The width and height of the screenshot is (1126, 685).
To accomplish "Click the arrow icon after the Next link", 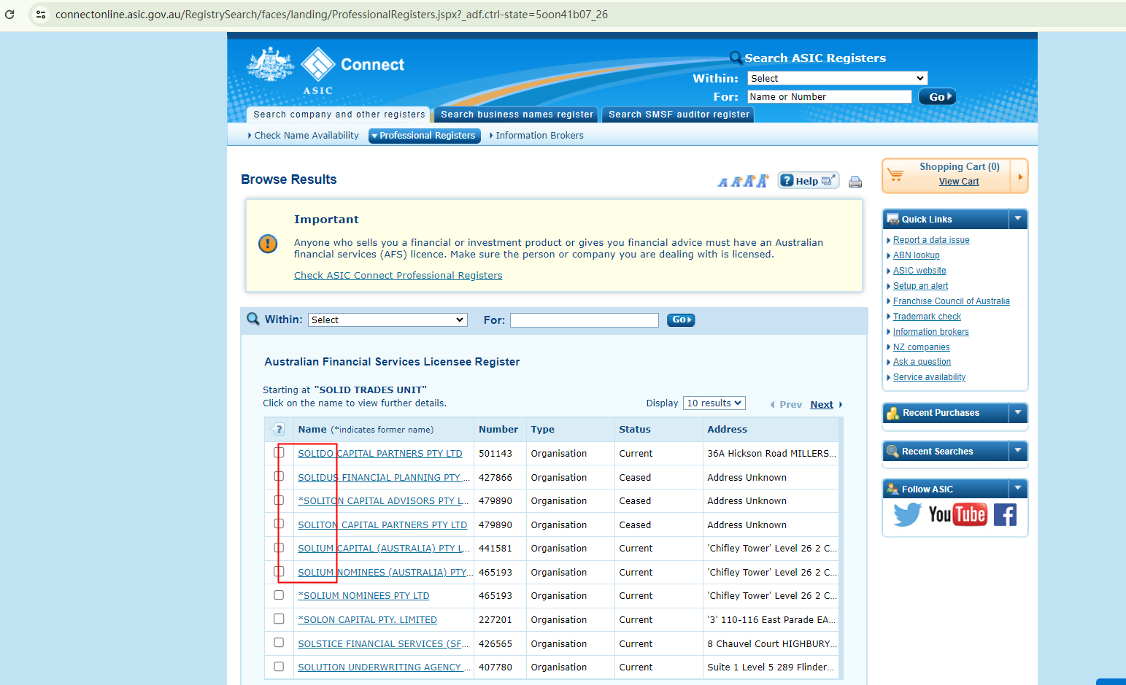I will pos(841,405).
